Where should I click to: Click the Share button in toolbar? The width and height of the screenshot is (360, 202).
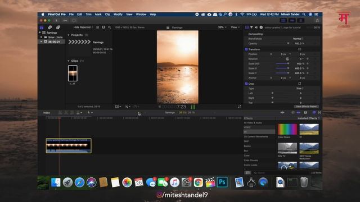point(317,21)
